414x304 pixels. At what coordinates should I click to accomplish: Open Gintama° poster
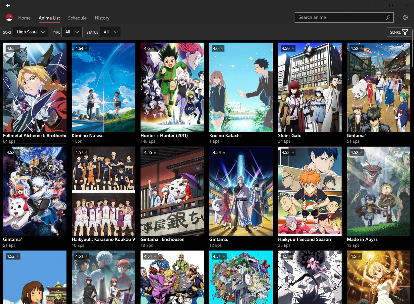(x=35, y=191)
